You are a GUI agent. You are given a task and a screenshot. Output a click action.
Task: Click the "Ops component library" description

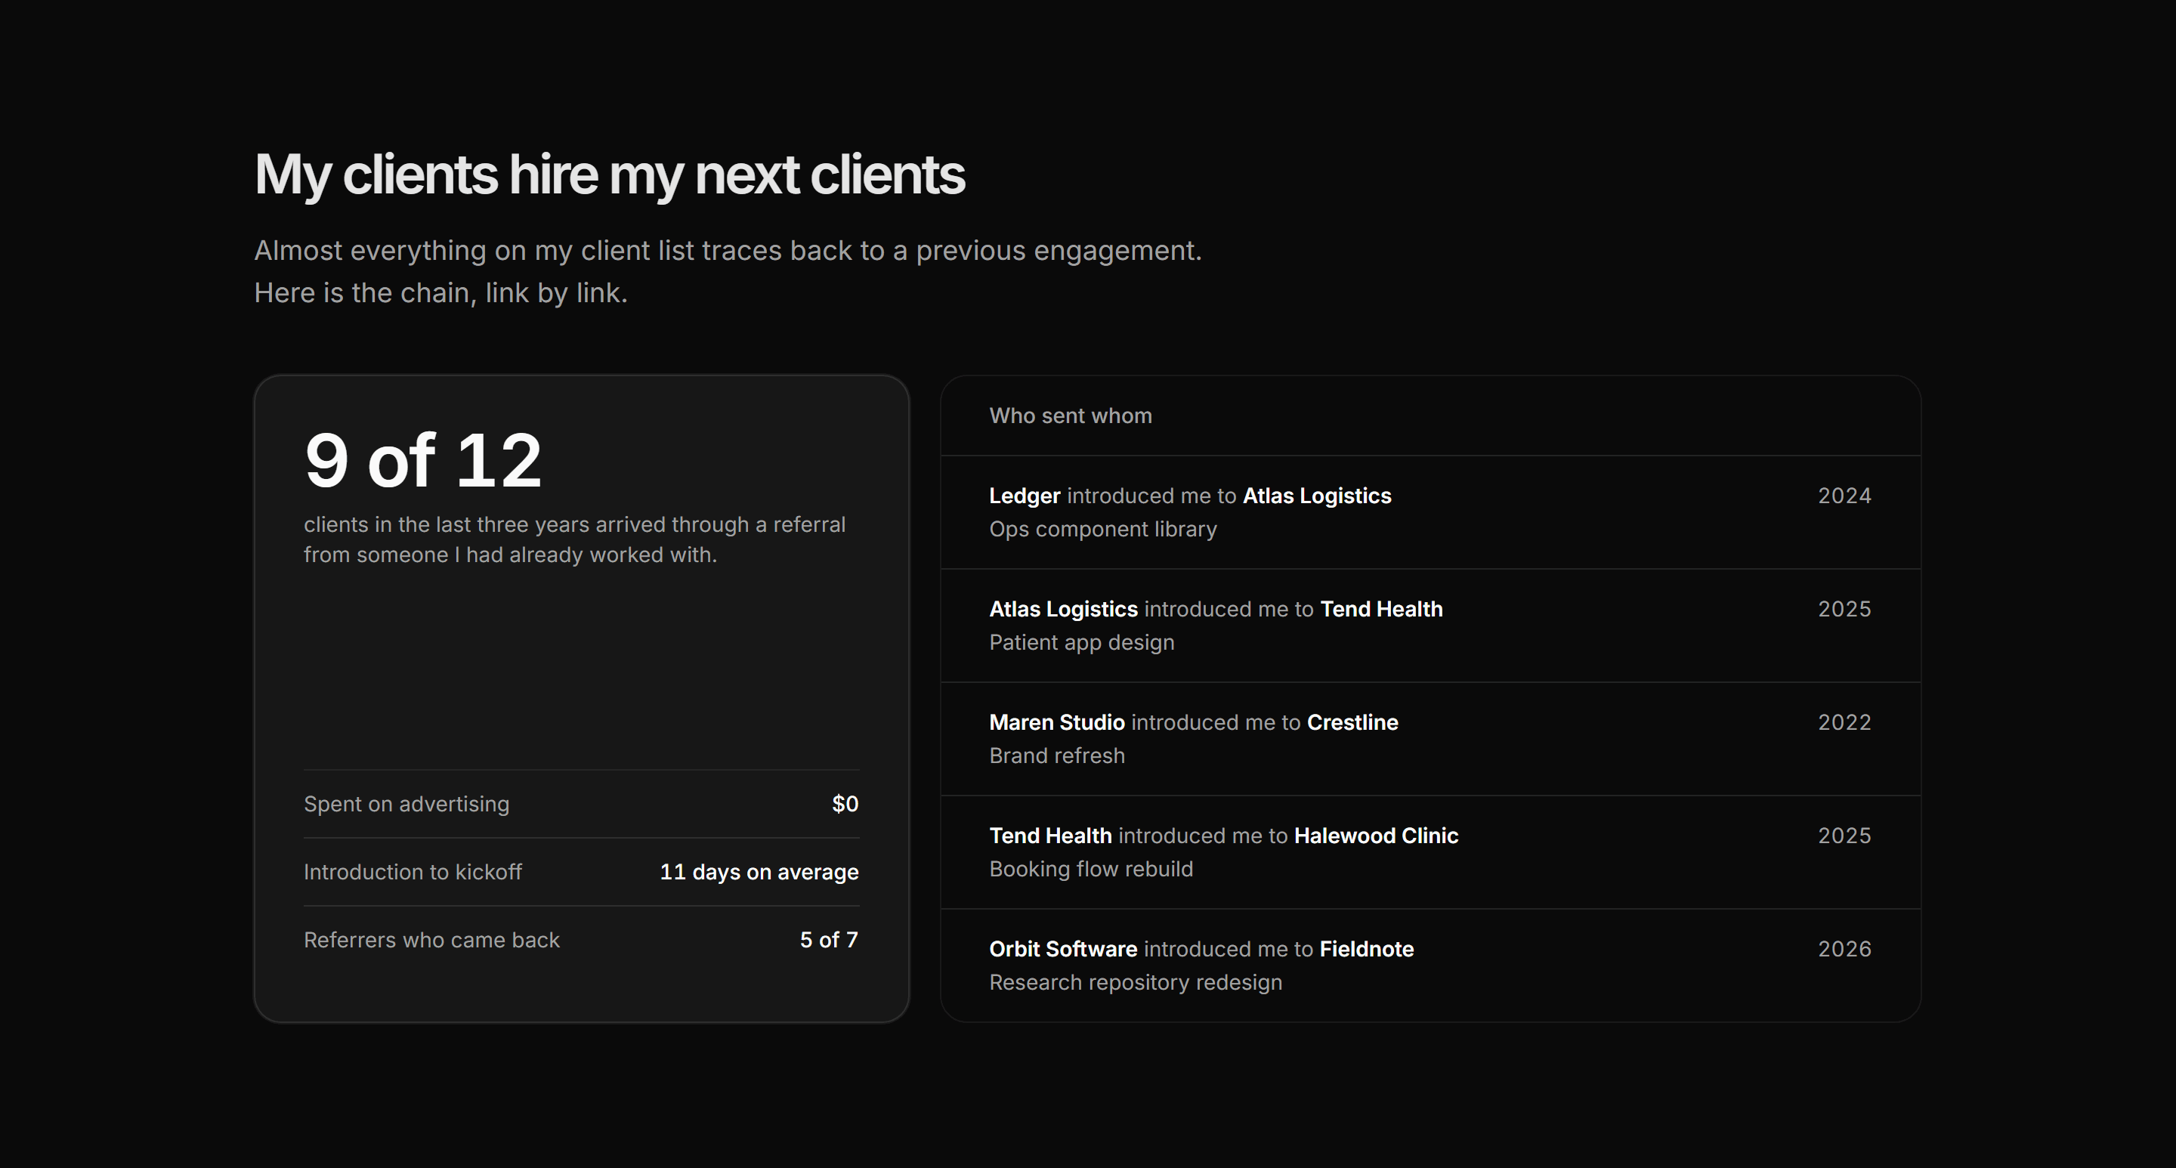click(x=1103, y=530)
